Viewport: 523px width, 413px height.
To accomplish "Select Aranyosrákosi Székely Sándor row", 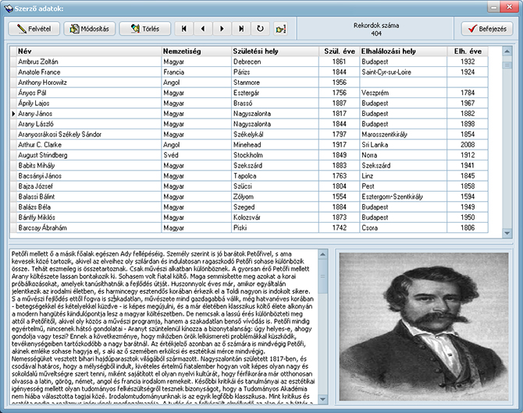I will click(x=249, y=134).
